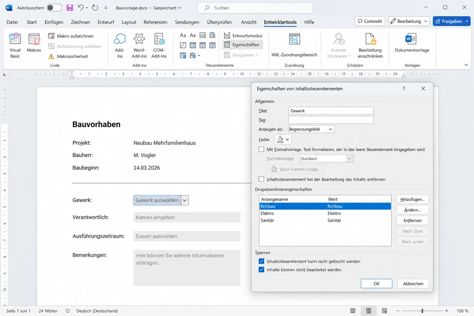Click the Suchen search box
This screenshot has height=316, width=474.
point(255,8)
